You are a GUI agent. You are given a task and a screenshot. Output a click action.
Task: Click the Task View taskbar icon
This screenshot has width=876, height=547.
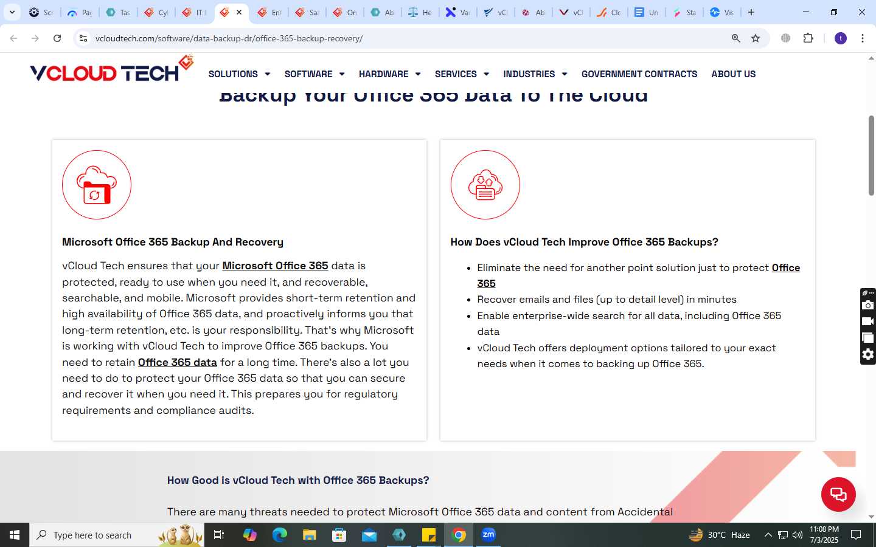tap(219, 535)
